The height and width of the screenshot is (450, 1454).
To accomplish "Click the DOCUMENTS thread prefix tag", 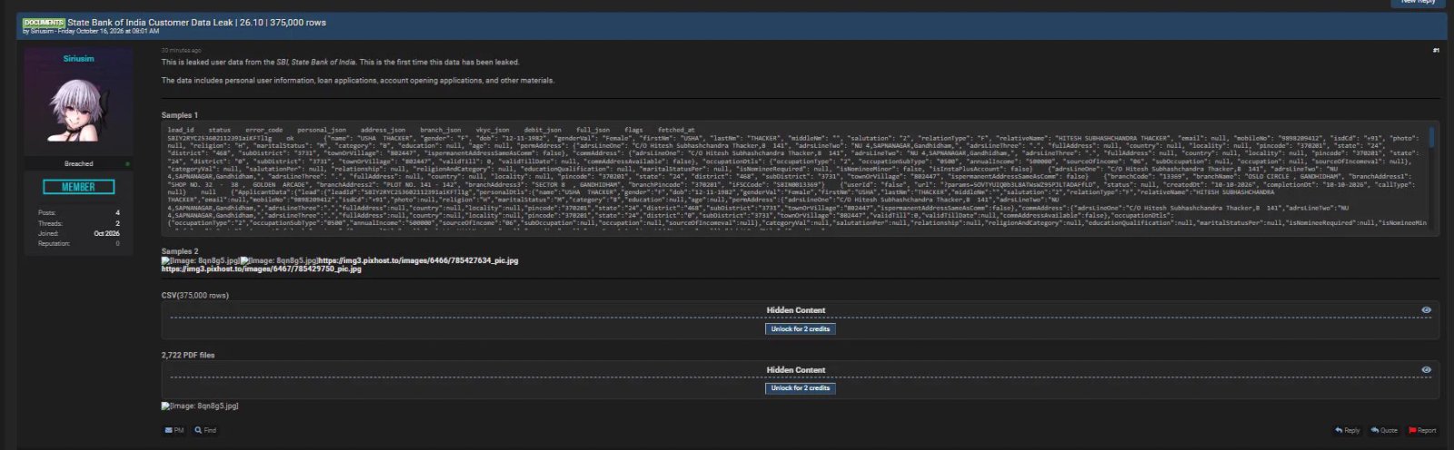I will [44, 22].
